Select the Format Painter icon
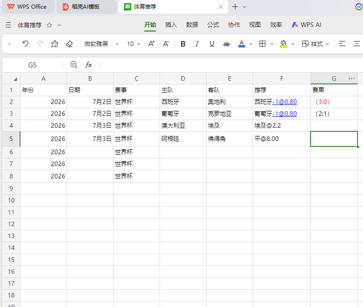Screen dimensions: 363x307 (x=55, y=44)
